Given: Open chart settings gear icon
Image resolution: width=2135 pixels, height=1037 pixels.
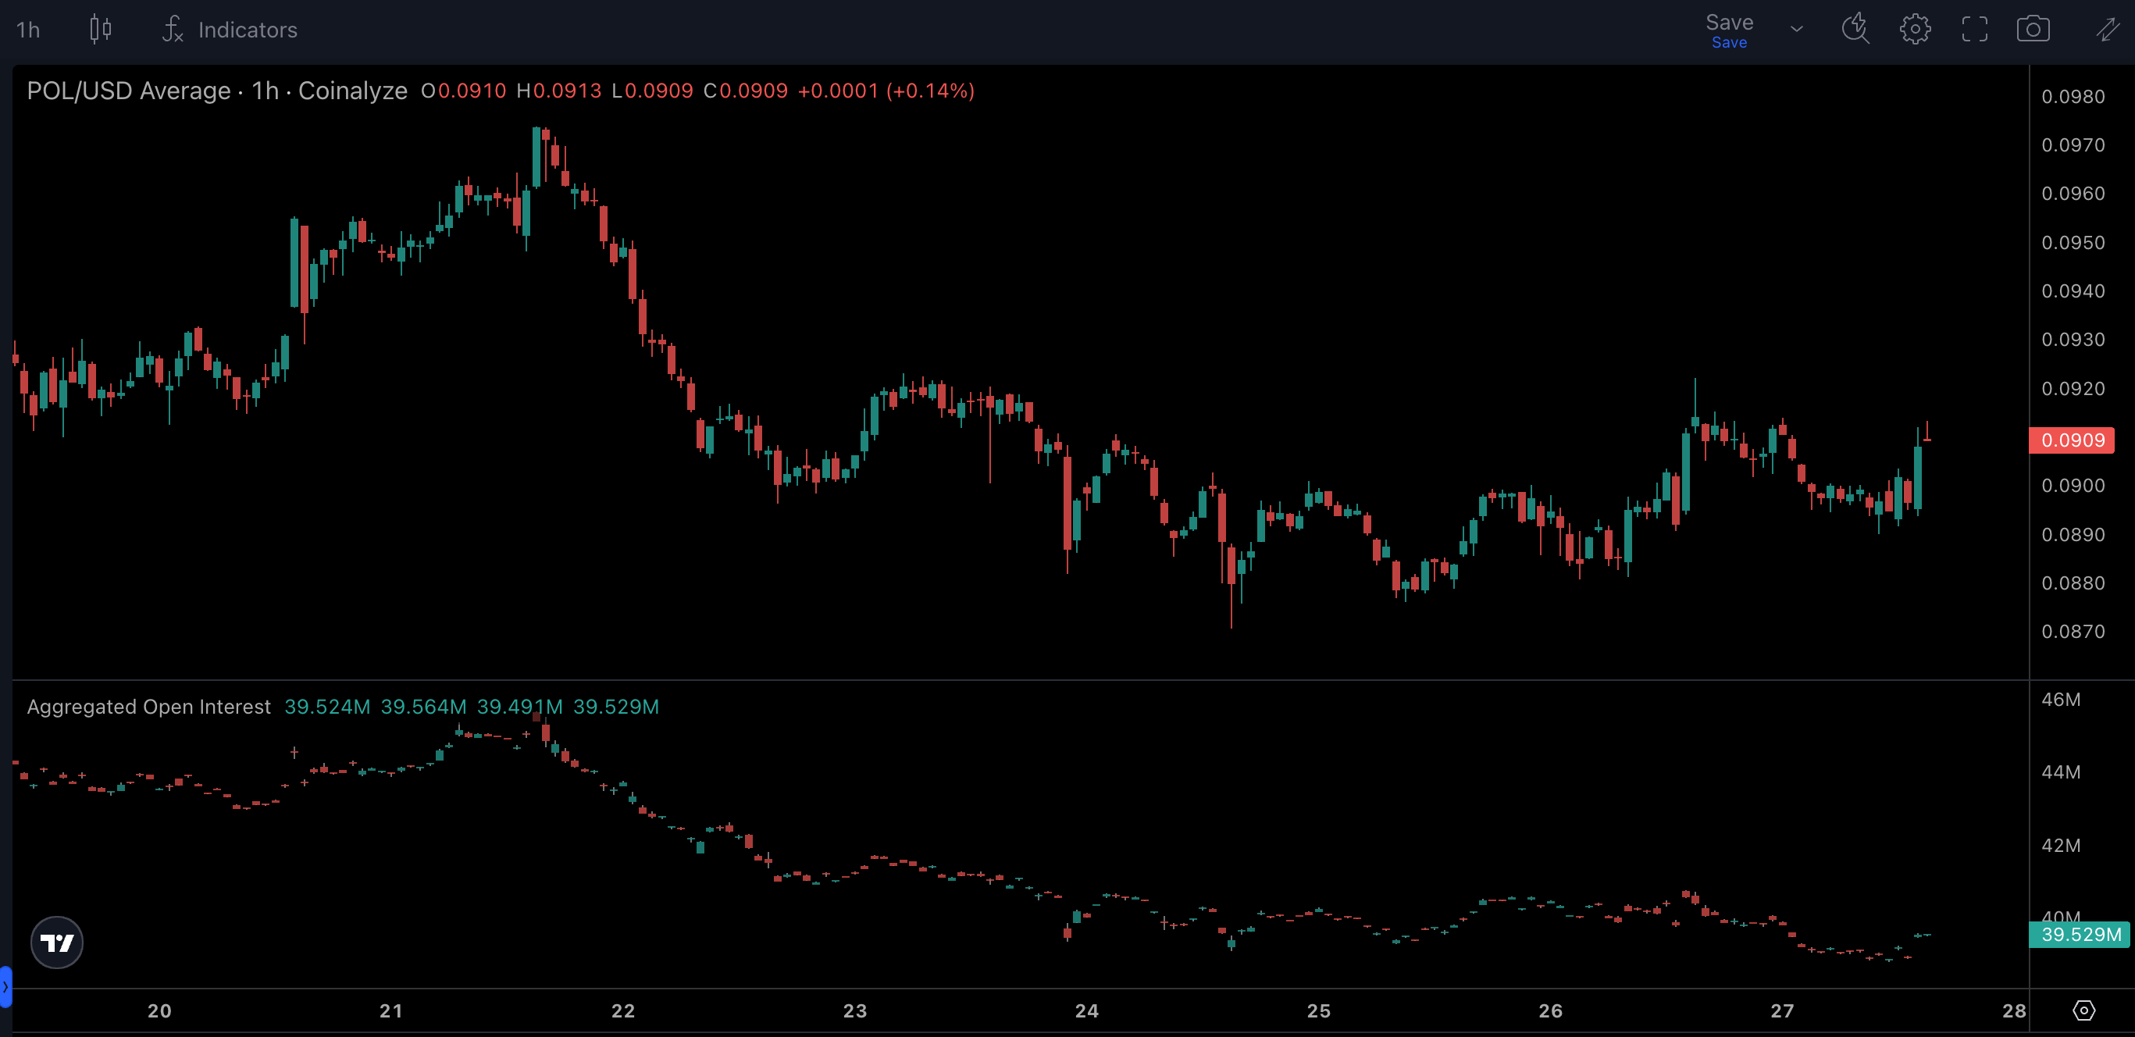Looking at the screenshot, I should pos(1915,30).
